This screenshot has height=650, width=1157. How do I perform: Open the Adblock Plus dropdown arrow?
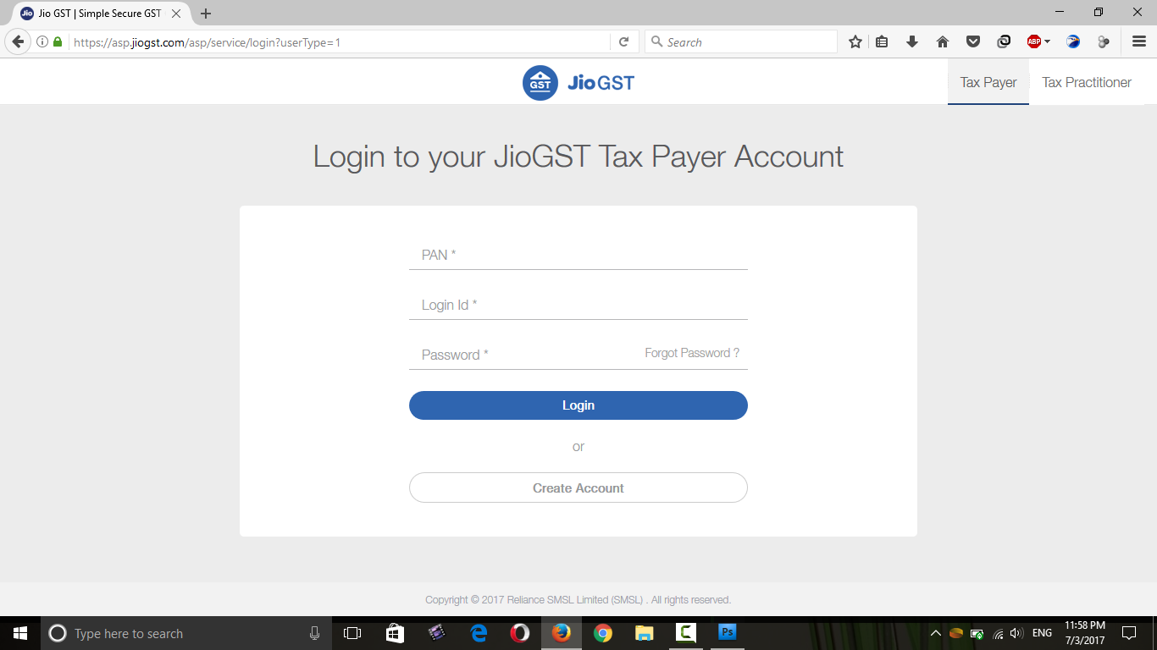pyautogui.click(x=1048, y=41)
